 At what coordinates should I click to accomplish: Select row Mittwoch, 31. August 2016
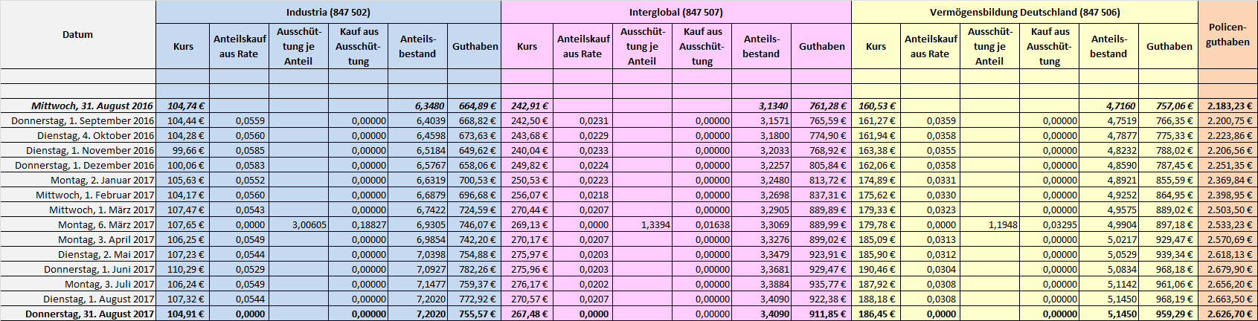629,106
